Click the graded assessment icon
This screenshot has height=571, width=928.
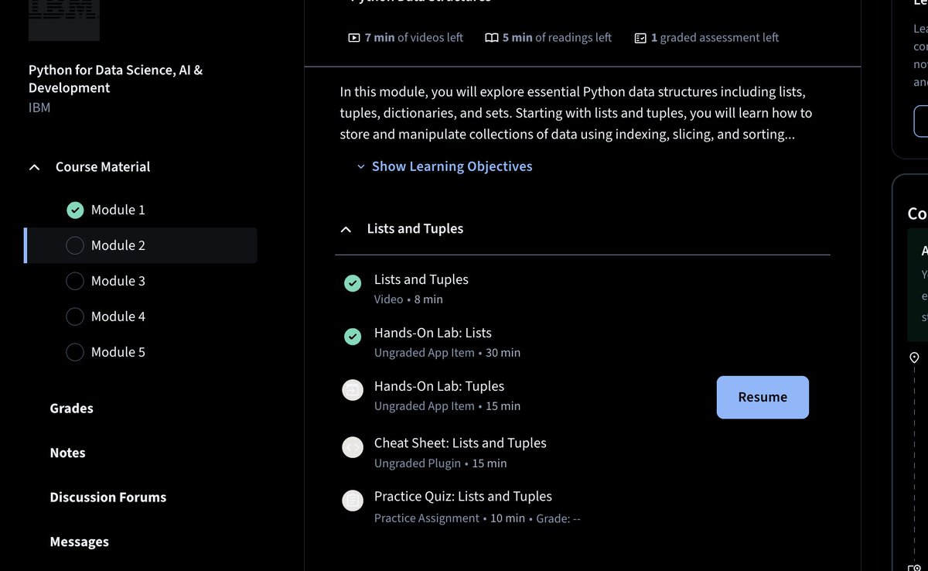(x=640, y=38)
